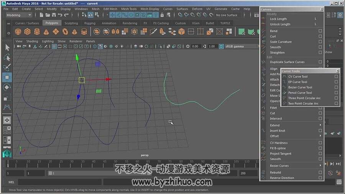This screenshot has width=345, height=194.
Task: Create a polygon torus from shelf
Action: [x=65, y=32]
